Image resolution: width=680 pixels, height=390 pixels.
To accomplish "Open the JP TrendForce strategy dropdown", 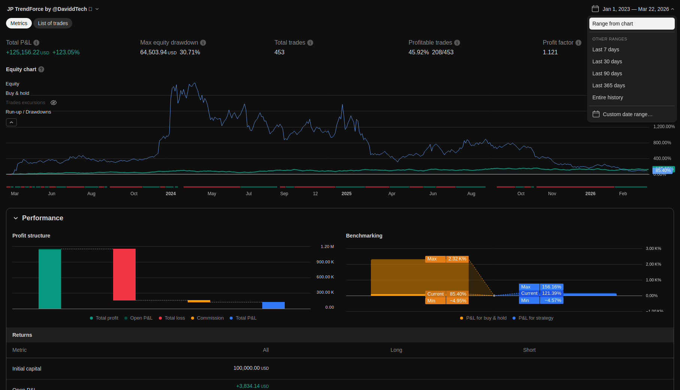I will 97,9.
